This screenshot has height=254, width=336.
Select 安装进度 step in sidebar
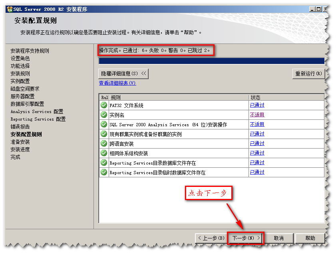pos(20,149)
